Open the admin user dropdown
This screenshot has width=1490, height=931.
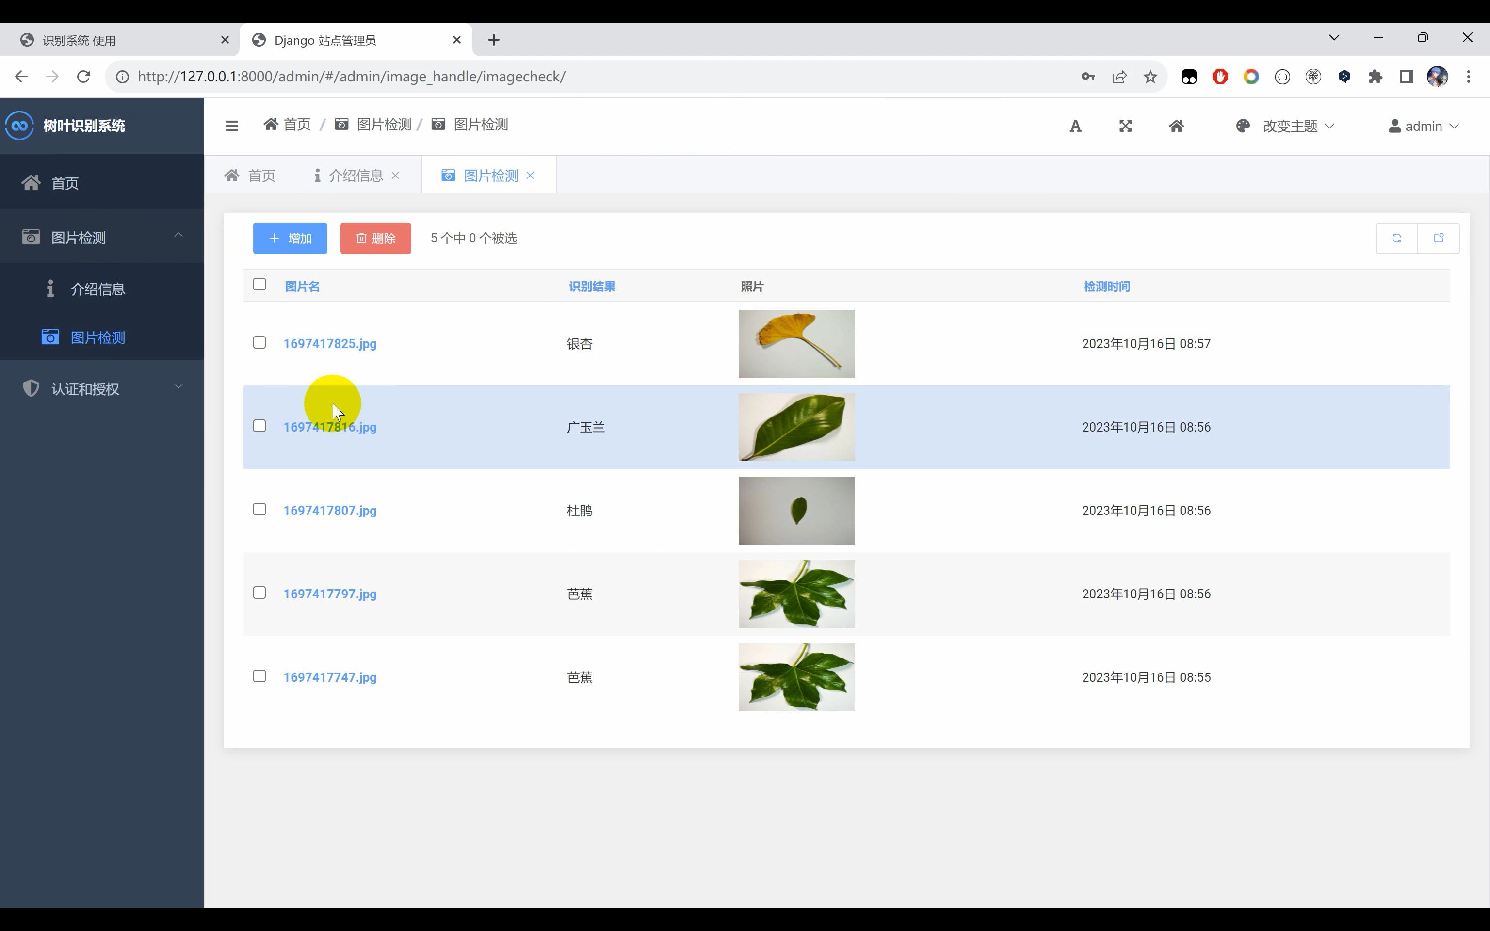1424,126
